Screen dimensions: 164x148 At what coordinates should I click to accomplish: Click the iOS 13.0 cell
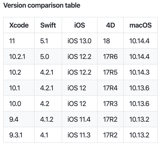coord(79,41)
